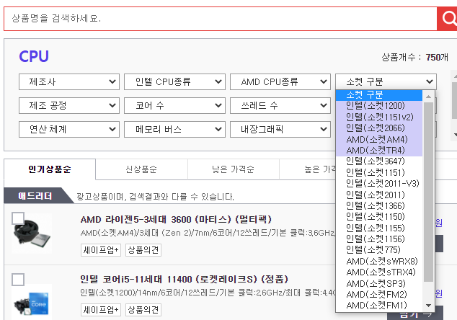457x320 pixels.
Task: Select 인텔(소켓1200) in socket list
Action: 379,106
